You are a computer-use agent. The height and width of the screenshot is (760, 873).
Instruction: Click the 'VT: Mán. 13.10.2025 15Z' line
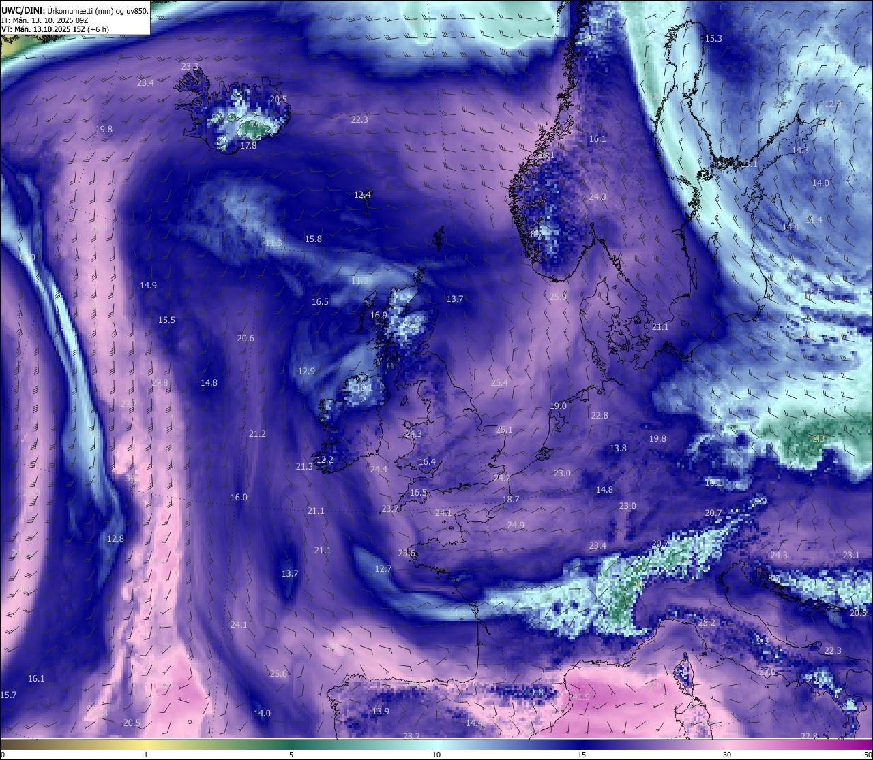pyautogui.click(x=55, y=29)
